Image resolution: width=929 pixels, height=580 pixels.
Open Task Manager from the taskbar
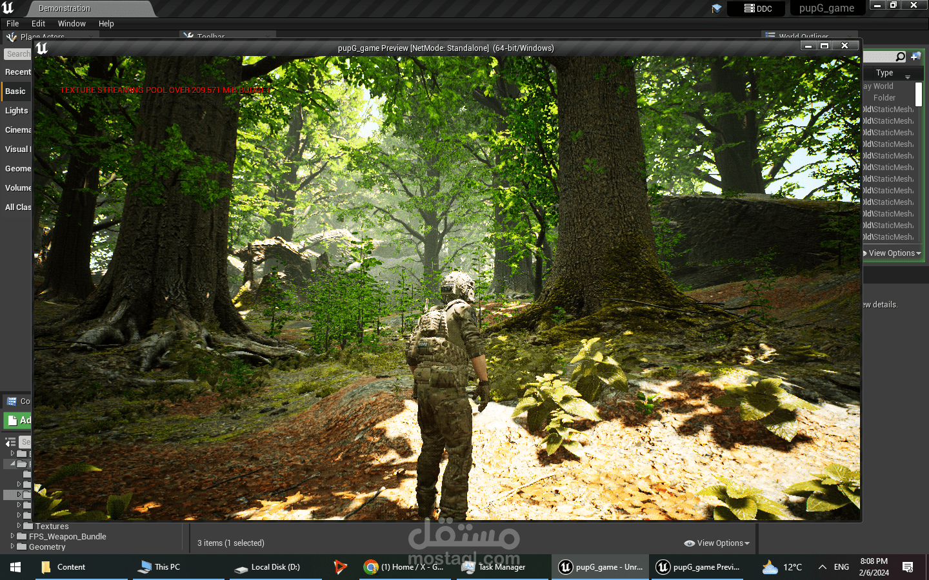pos(502,567)
